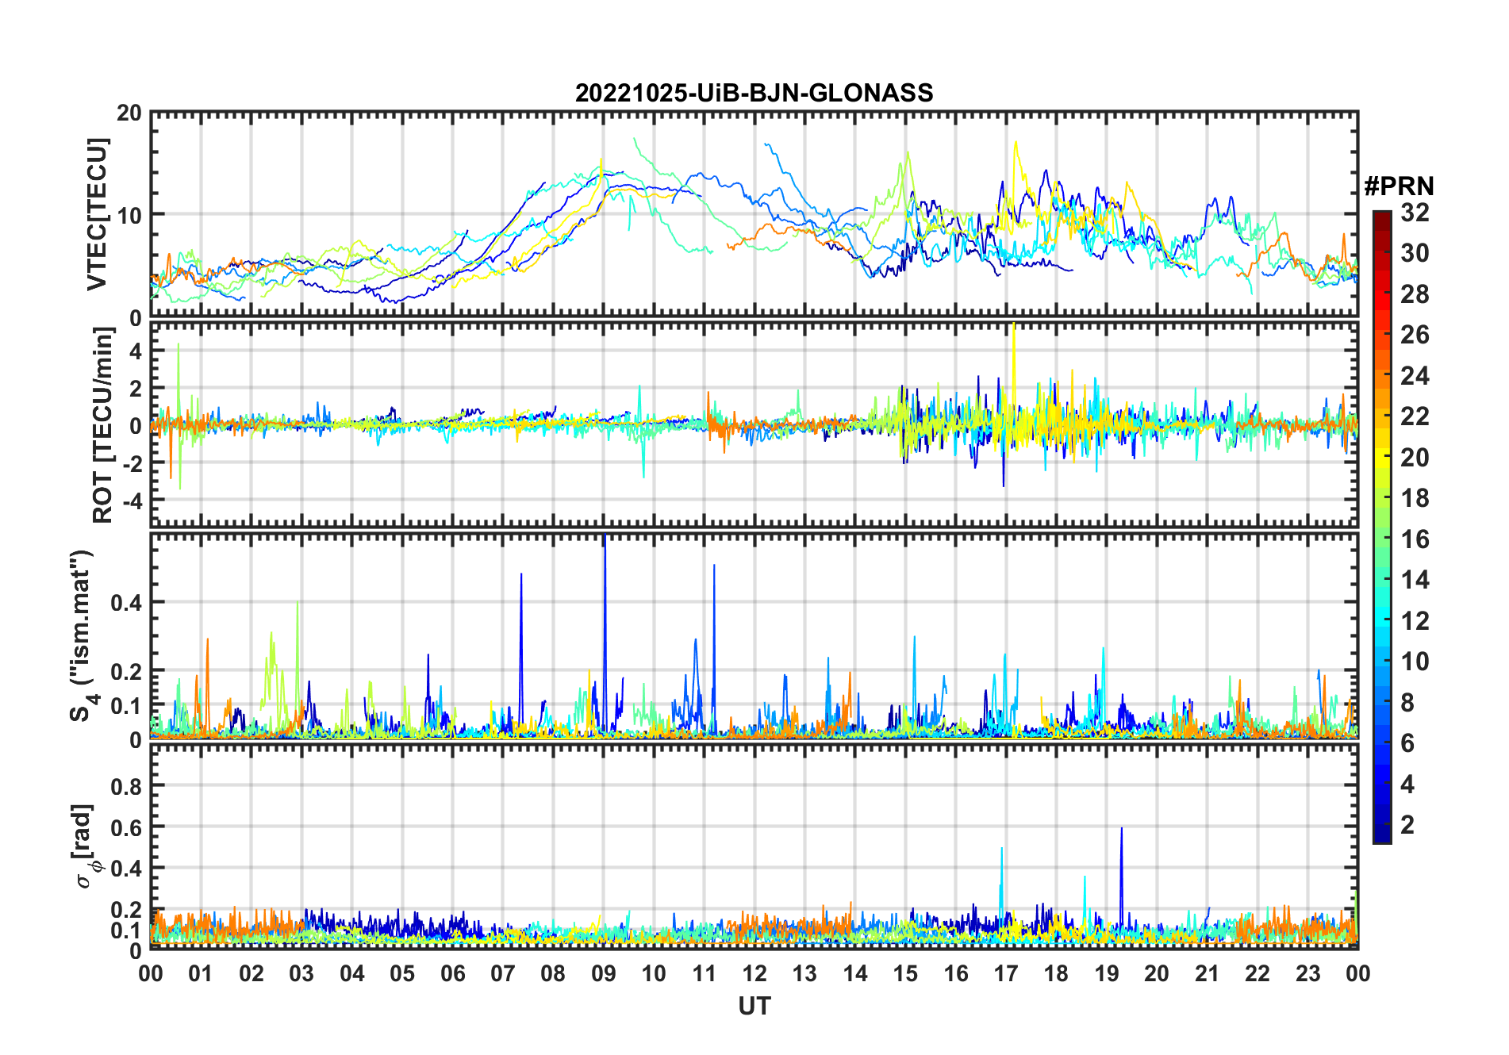Screen dimensions: 1509x1055
Task: Click colorbar tick label 12
Action: [x=1415, y=621]
